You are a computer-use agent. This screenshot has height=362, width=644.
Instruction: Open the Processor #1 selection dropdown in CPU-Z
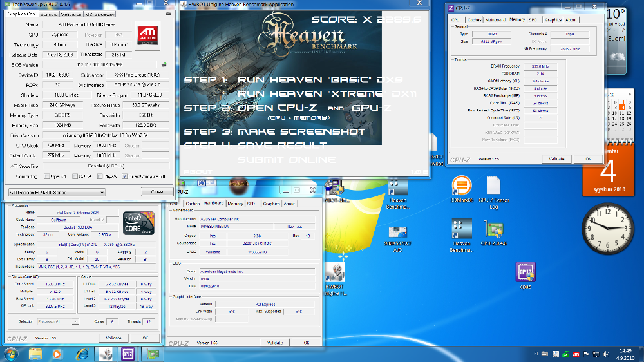pos(57,321)
